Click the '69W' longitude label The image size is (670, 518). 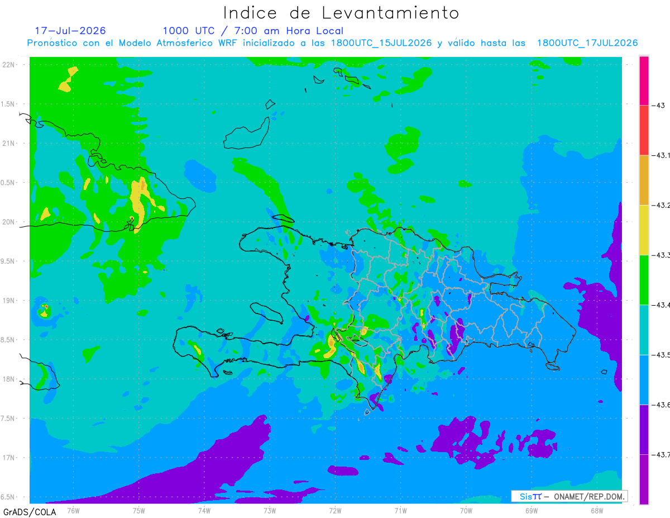[532, 510]
